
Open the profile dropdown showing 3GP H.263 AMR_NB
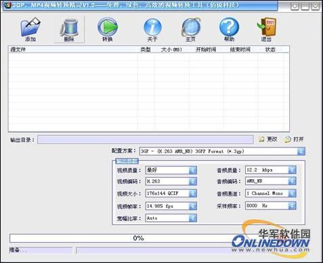tap(222, 151)
